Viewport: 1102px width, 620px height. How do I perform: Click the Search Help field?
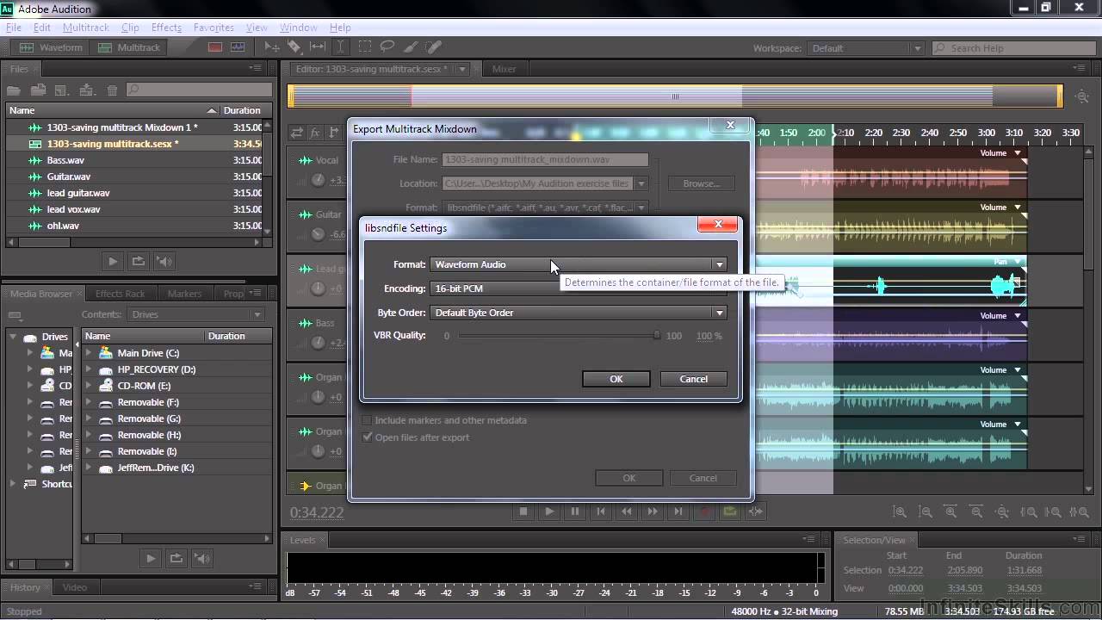[1014, 48]
